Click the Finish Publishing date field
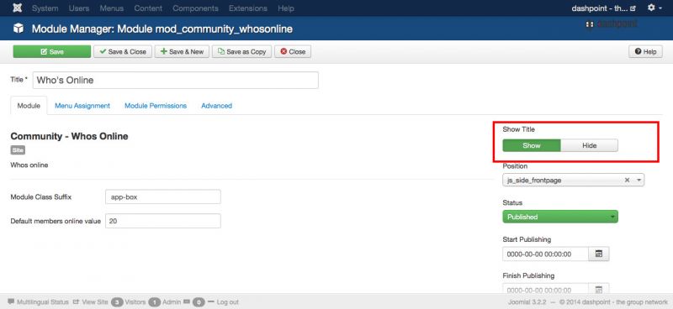The height and width of the screenshot is (309, 673). click(x=545, y=289)
